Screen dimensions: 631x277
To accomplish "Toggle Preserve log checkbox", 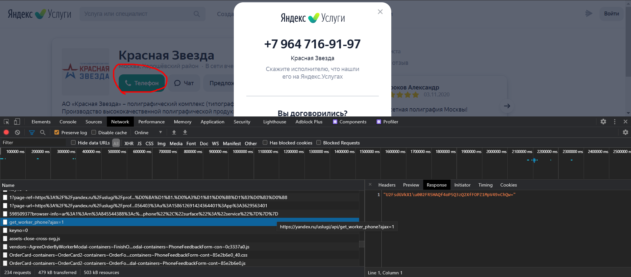I will (x=57, y=132).
